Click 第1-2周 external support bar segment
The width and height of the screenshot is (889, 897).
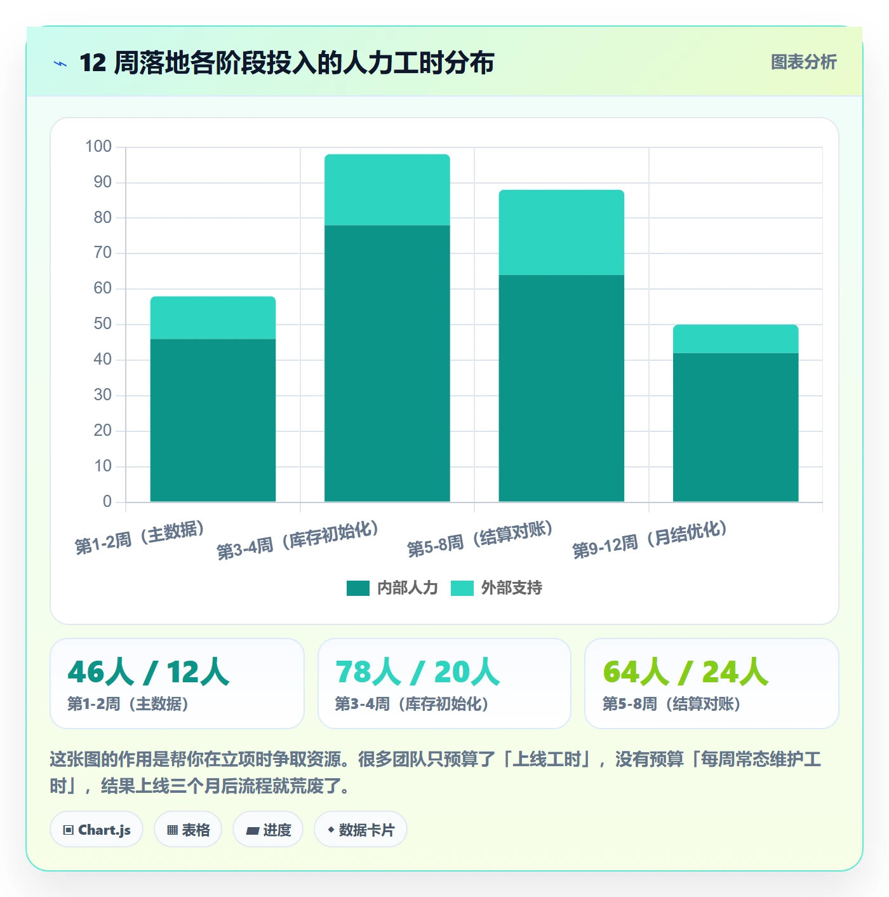click(x=213, y=318)
